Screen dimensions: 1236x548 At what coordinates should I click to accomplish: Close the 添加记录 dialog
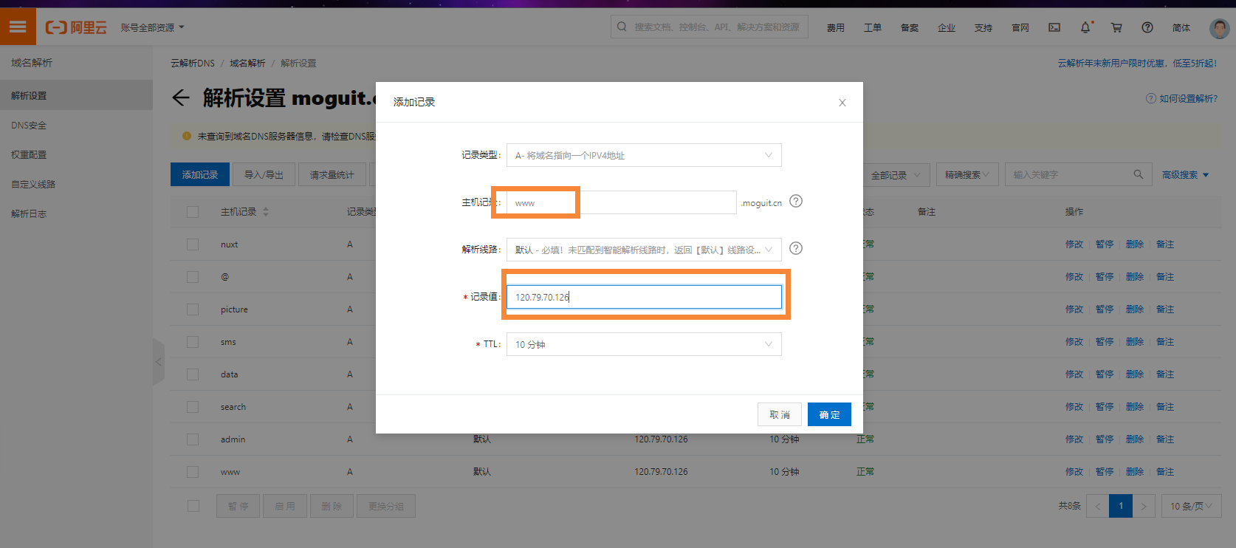[842, 103]
